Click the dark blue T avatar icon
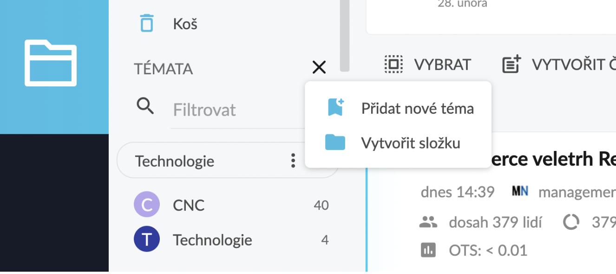Image resolution: width=616 pixels, height=274 pixels. [146, 240]
